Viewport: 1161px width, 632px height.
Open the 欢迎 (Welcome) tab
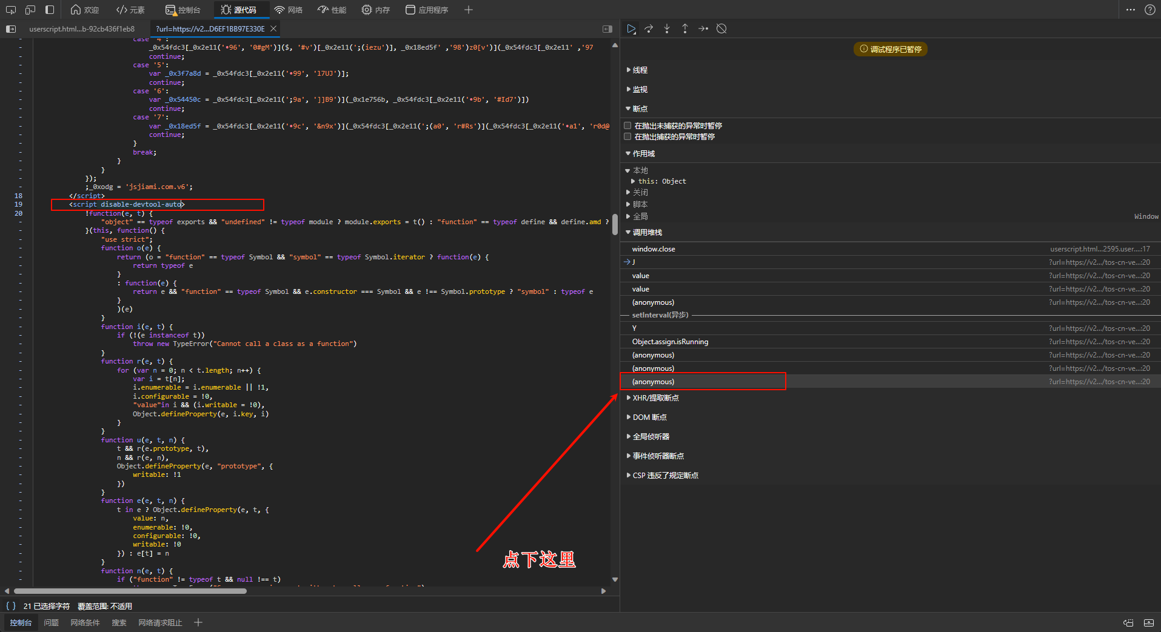84,10
